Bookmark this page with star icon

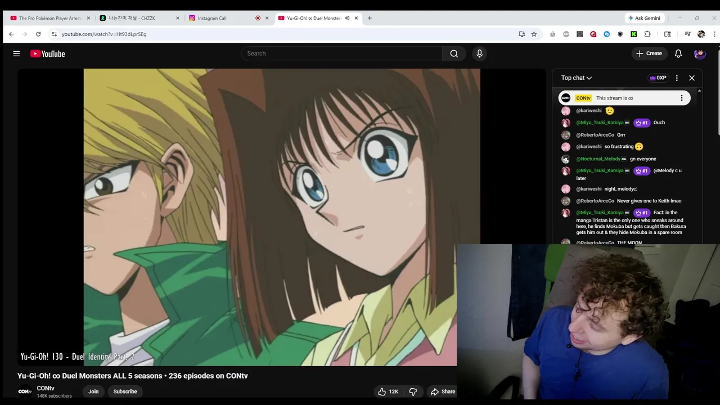534,34
